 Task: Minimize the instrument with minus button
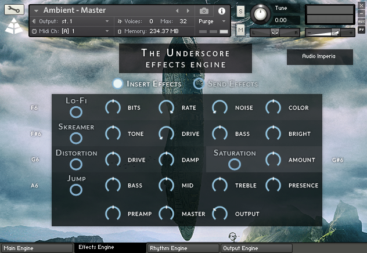tap(361, 13)
